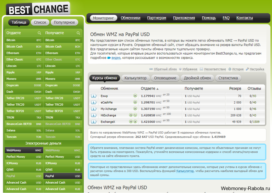The height and width of the screenshot is (193, 272).
Task: Open the FAQ menu item
Action: [226, 18]
